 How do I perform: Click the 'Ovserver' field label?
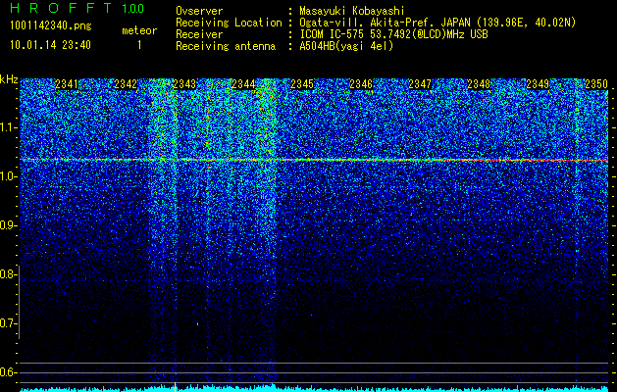point(199,11)
